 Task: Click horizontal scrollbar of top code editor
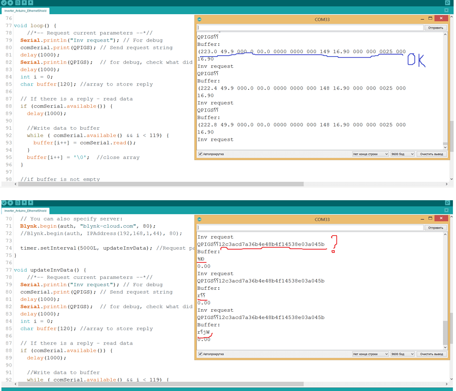[x=157, y=184]
